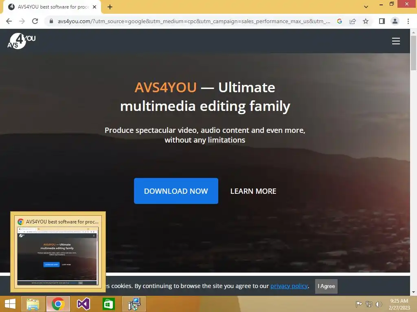Open the Chrome three-dot menu
Viewport: 417px width, 312px height.
click(408, 21)
